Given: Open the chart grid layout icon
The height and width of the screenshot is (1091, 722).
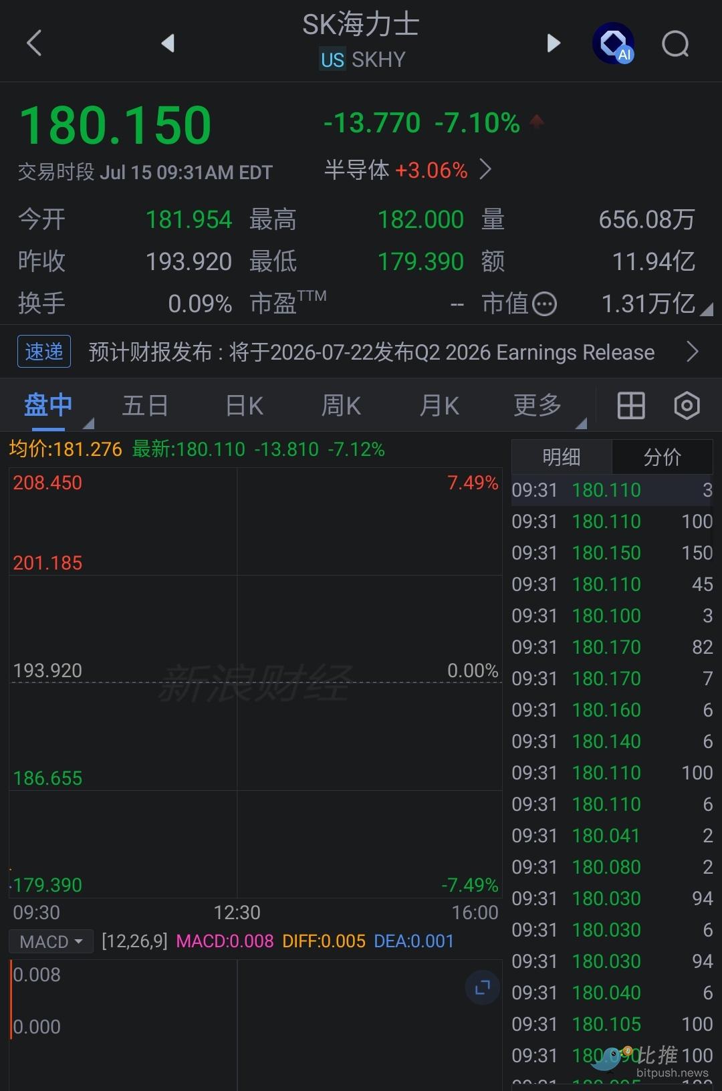Looking at the screenshot, I should click(631, 405).
